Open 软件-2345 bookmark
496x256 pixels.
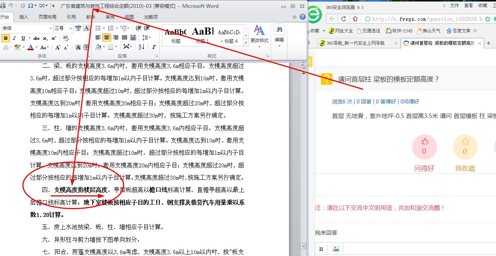coord(399,31)
